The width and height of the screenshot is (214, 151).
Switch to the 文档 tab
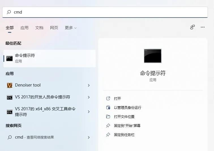point(39,28)
